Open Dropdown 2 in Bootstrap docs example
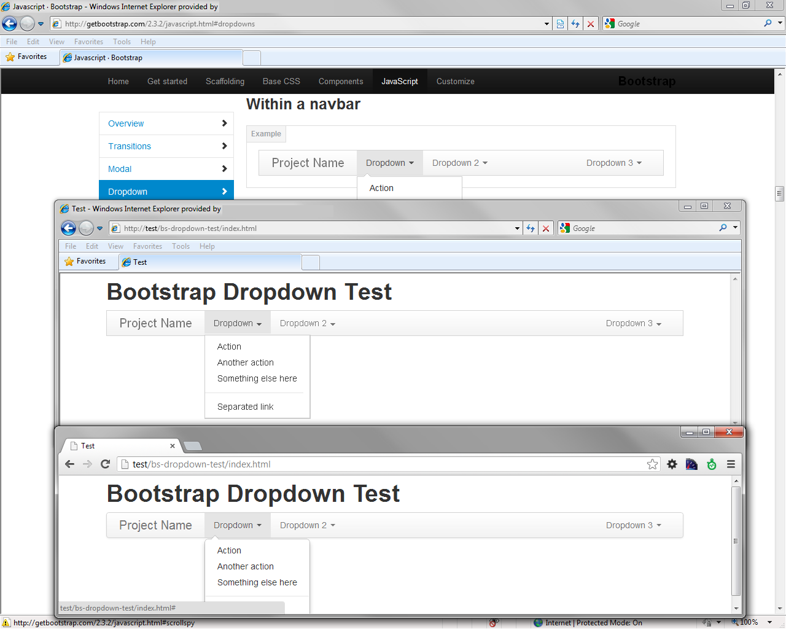This screenshot has width=786, height=629. (460, 163)
